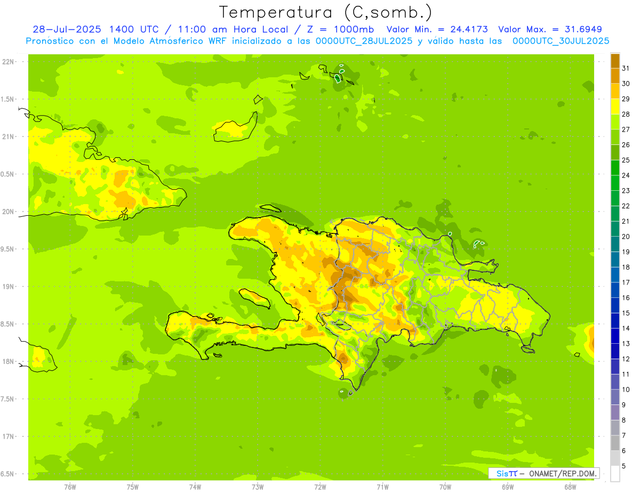The width and height of the screenshot is (640, 494).
Task: Click the '75W' longitude axis label
Action: pyautogui.click(x=133, y=487)
